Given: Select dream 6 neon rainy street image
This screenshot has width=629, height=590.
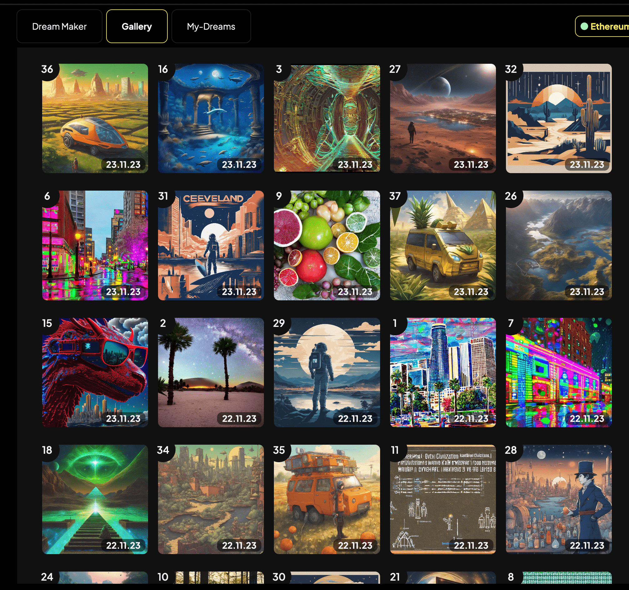Looking at the screenshot, I should point(95,245).
